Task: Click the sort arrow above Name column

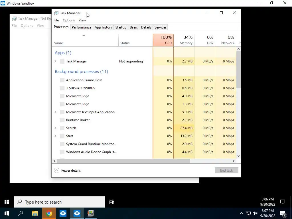Action: [84, 36]
